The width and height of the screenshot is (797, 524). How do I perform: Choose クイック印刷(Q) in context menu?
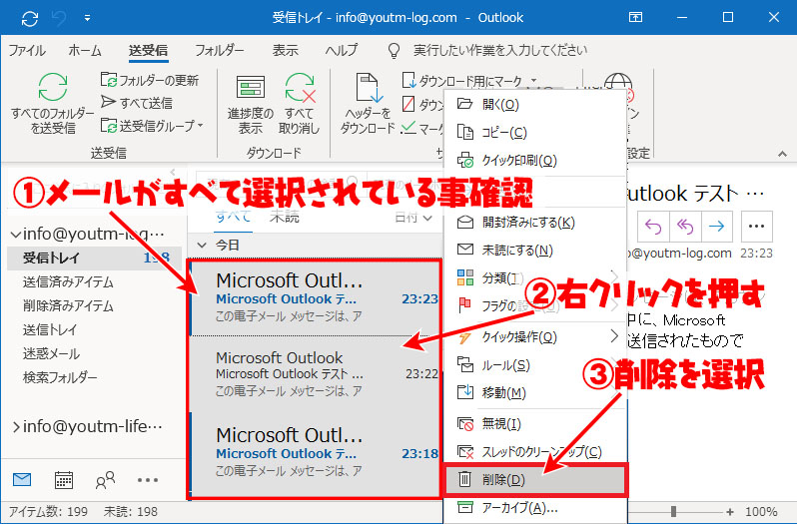(534, 161)
